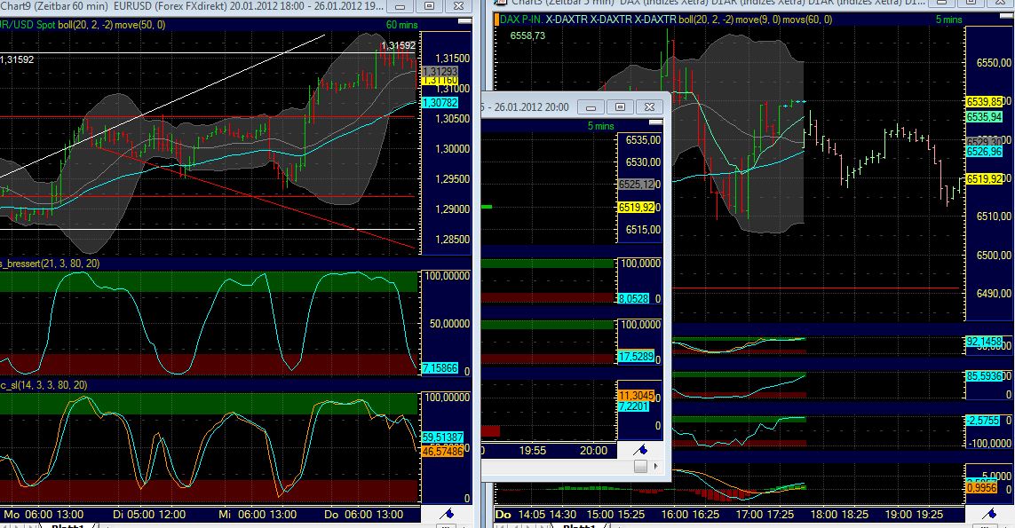Click the 5 mins label in the floating window
Screen dimensions: 1015x528
[x=601, y=126]
